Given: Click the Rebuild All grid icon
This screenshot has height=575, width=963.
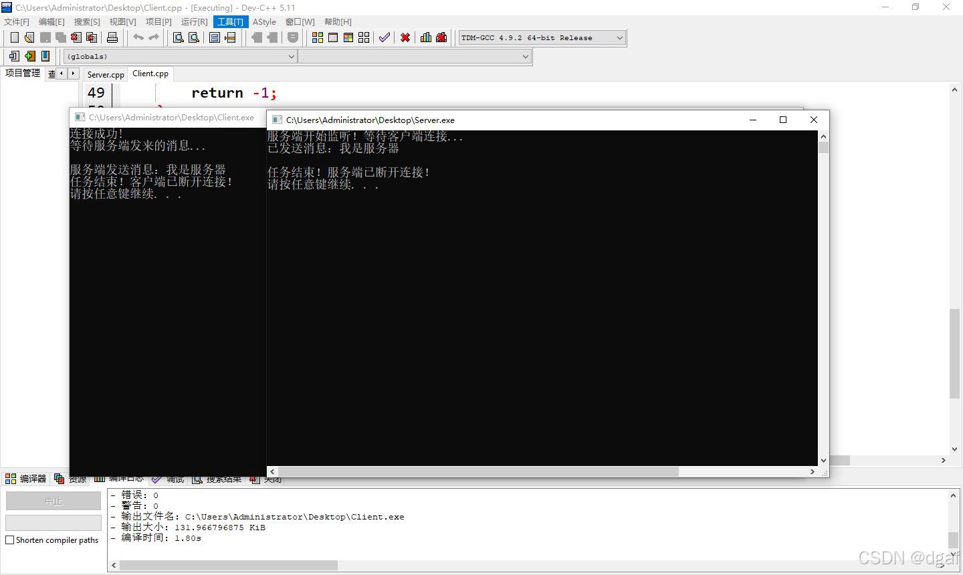Looking at the screenshot, I should [x=364, y=37].
